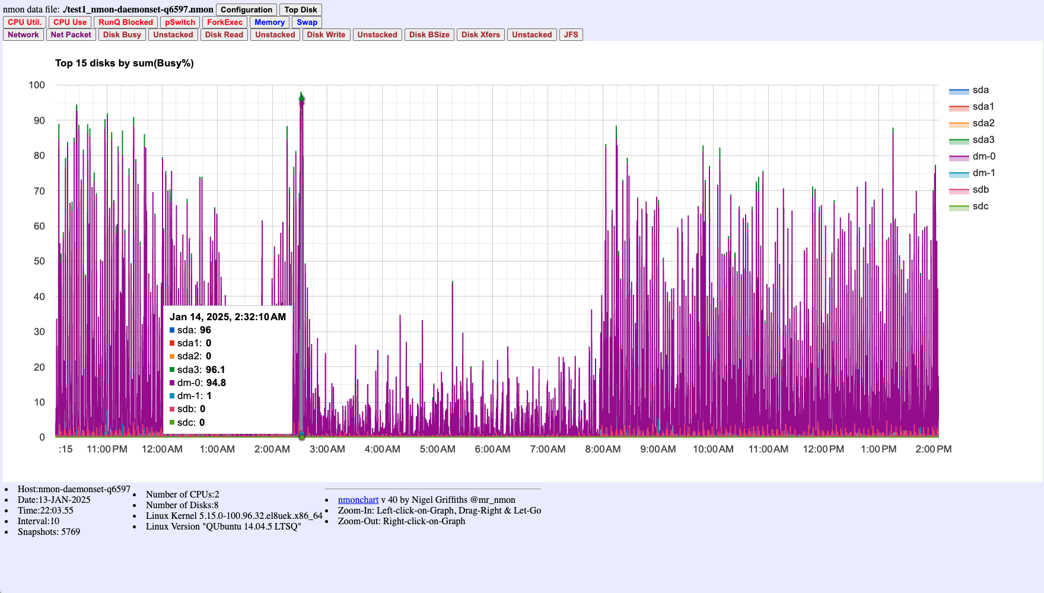
Task: Open the Configuration button
Action: (x=246, y=9)
